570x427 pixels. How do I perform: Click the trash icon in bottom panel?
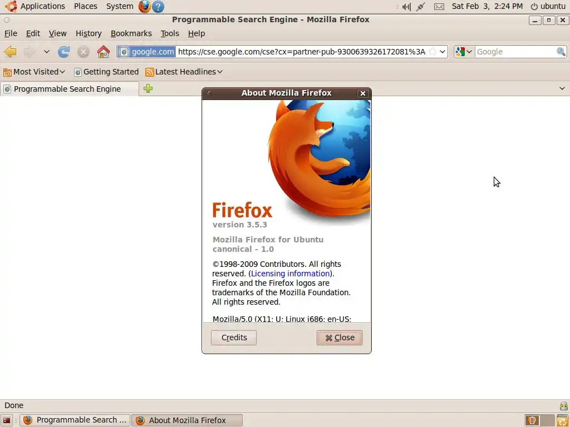[562, 420]
